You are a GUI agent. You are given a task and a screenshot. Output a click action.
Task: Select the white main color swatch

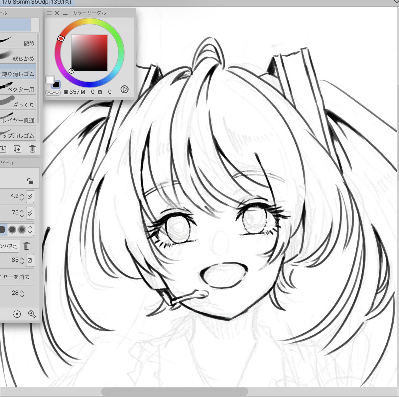point(50,79)
